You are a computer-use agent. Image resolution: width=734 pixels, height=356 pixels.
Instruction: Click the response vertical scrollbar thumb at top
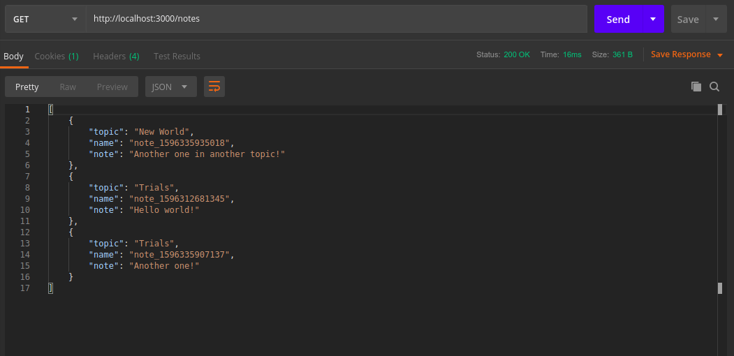click(720, 110)
